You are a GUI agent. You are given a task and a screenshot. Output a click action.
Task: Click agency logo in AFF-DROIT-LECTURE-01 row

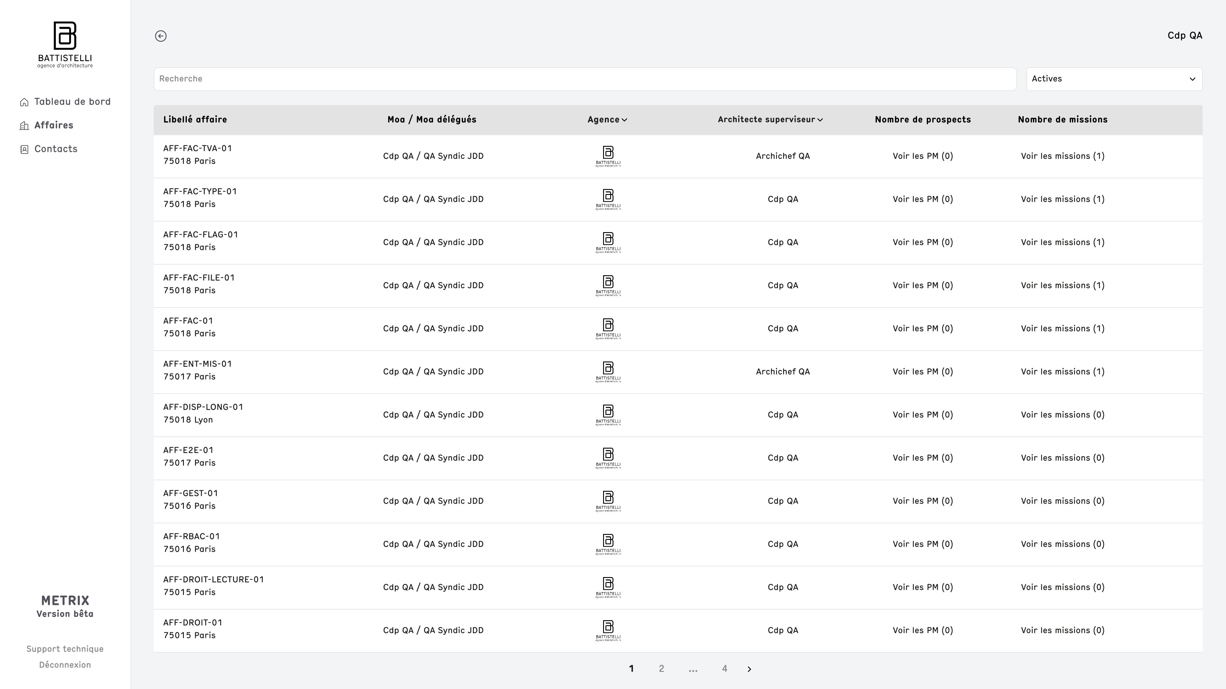click(x=608, y=588)
